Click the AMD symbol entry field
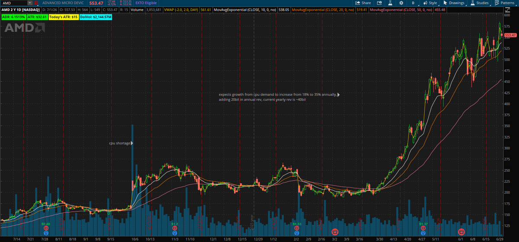Image resolution: width=519 pixels, height=242 pixels. click(x=14, y=3)
